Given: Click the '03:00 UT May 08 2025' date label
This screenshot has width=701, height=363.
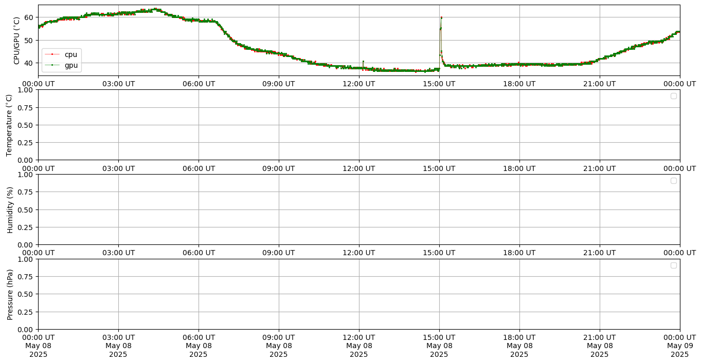Looking at the screenshot, I should pyautogui.click(x=118, y=346).
